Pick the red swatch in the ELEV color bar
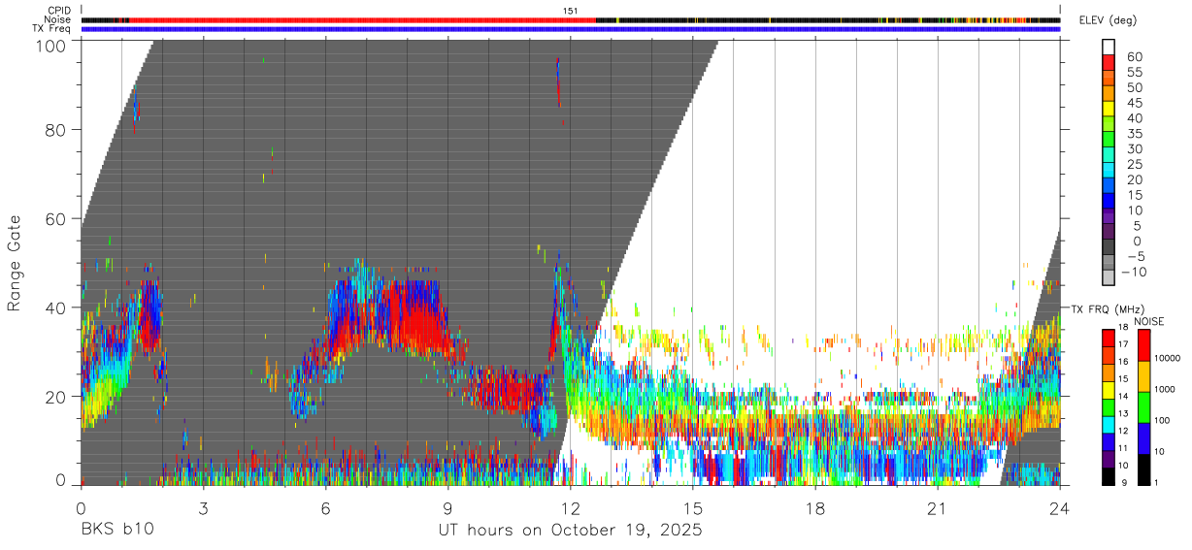Image resolution: width=1192 pixels, height=550 pixels. tap(1109, 62)
